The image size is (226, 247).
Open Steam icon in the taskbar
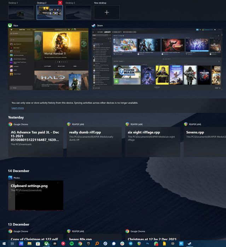(x=190, y=243)
